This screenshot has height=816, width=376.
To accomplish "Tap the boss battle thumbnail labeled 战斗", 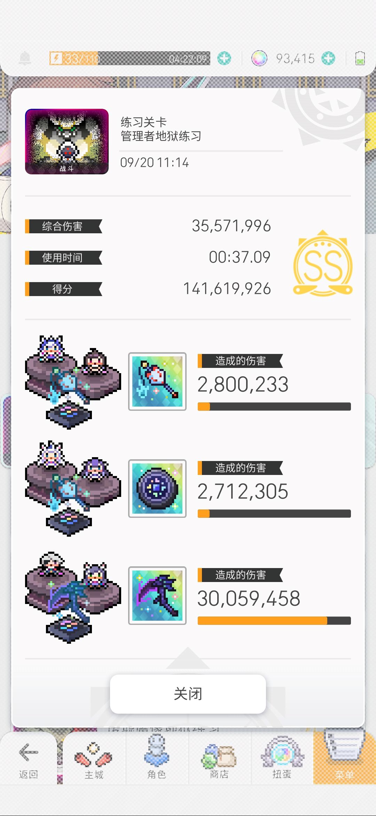I will click(67, 142).
